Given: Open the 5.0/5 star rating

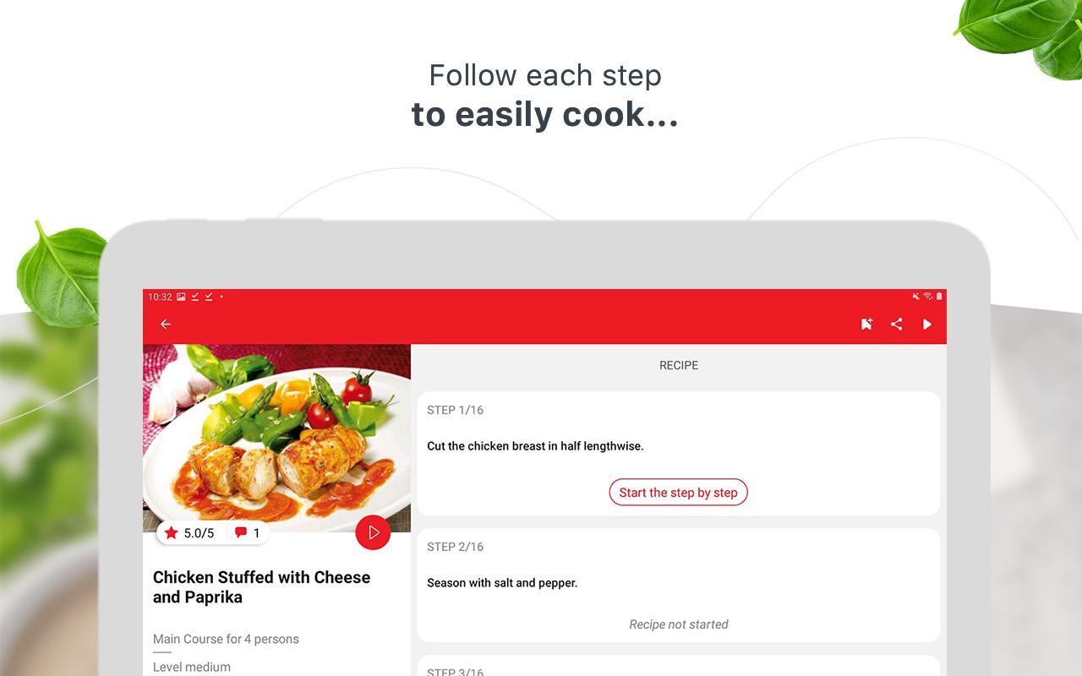Looking at the screenshot, I should pyautogui.click(x=190, y=532).
